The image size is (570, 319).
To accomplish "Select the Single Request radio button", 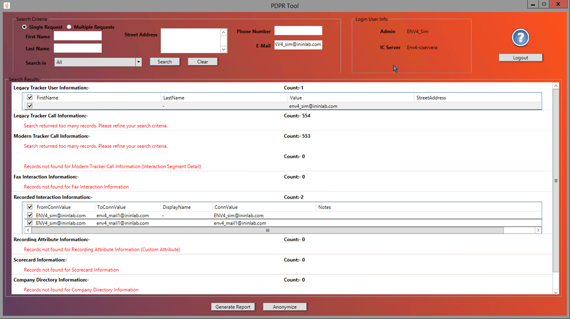I will point(24,27).
